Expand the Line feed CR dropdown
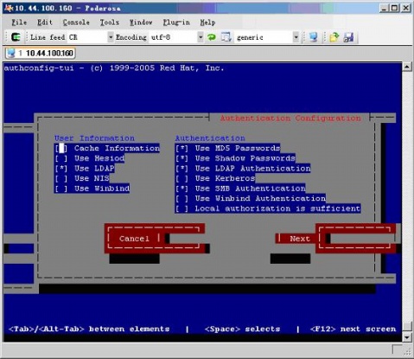Image resolution: width=414 pixels, height=359 pixels. [x=111, y=37]
